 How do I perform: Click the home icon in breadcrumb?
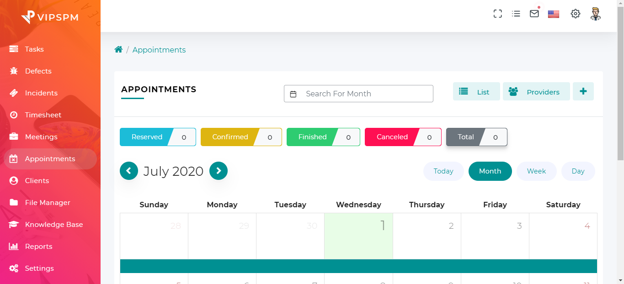[x=118, y=50]
